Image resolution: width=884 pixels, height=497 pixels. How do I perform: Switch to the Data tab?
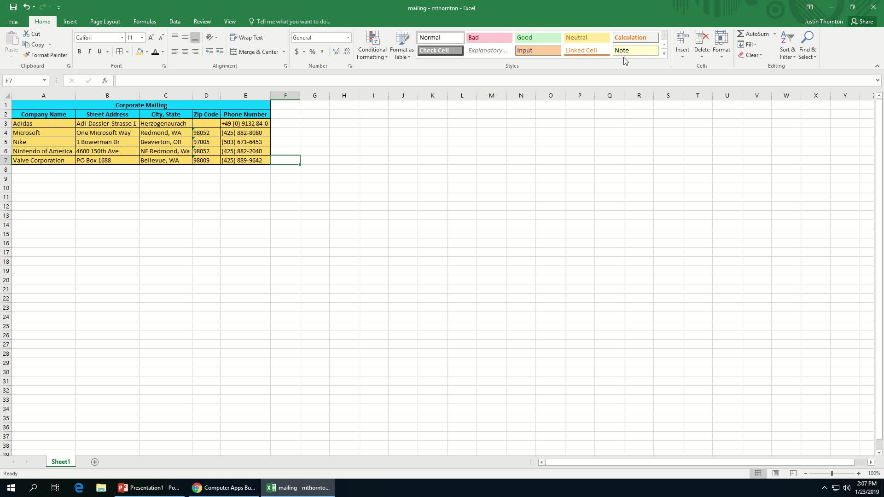[174, 22]
